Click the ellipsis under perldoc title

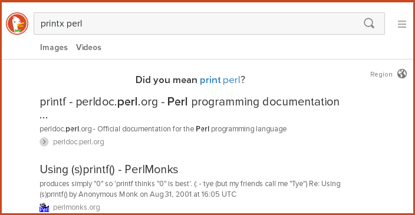point(44,117)
